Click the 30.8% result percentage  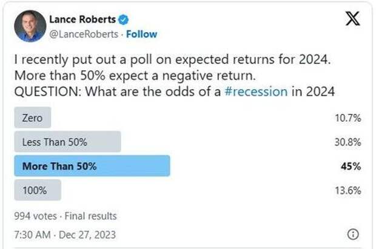(347, 142)
